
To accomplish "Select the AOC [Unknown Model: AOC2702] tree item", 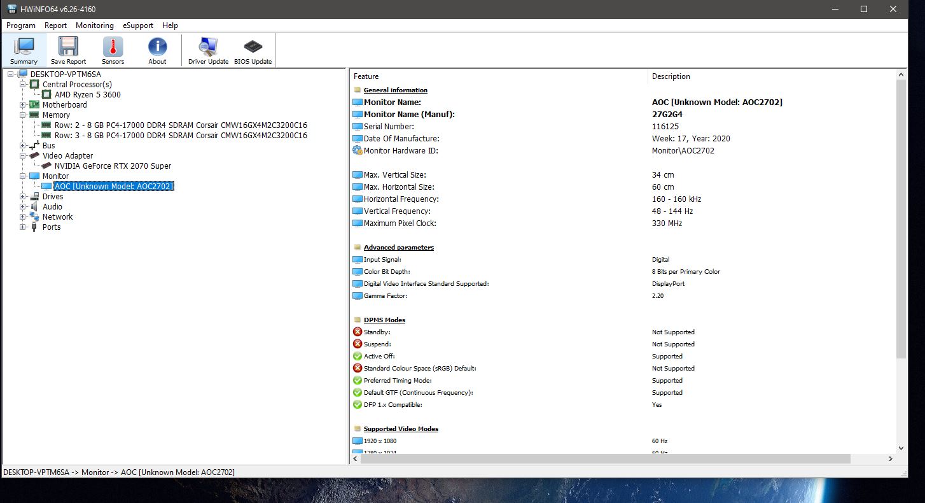I will click(x=113, y=186).
